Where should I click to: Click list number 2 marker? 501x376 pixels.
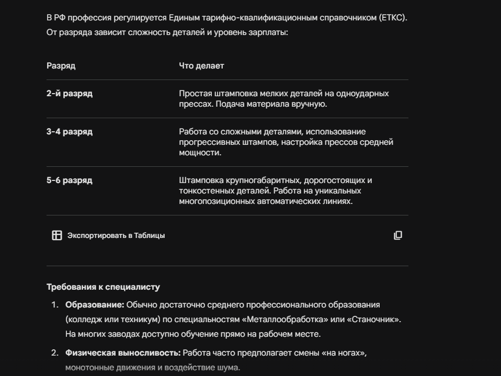tap(55, 353)
